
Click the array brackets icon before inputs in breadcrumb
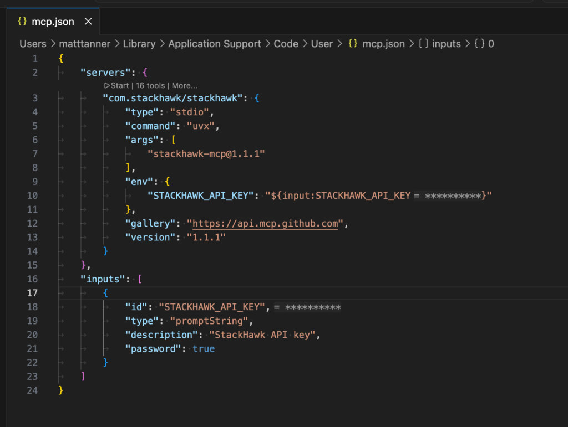424,43
